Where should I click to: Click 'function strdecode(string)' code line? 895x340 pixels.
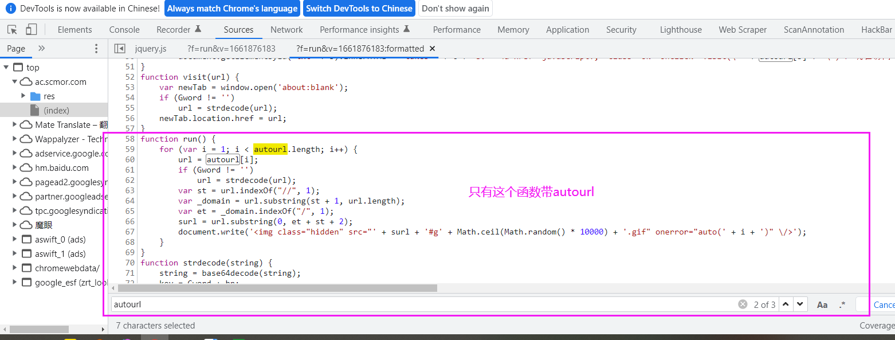[x=206, y=263]
